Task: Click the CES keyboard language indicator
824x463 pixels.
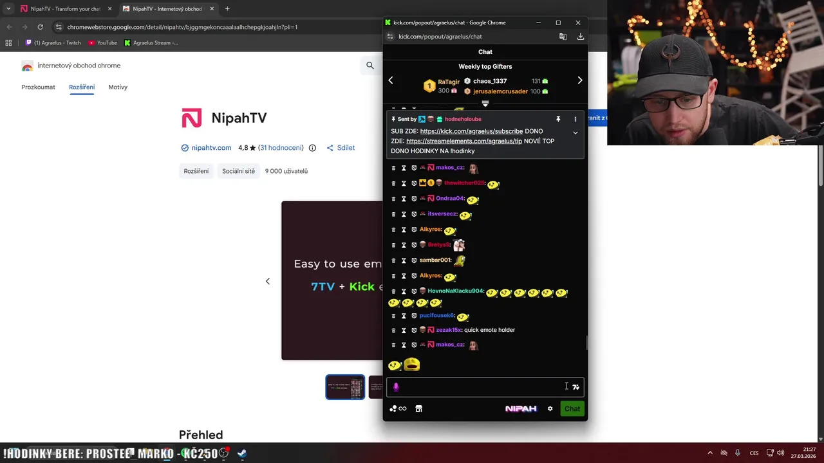Action: 754,453
